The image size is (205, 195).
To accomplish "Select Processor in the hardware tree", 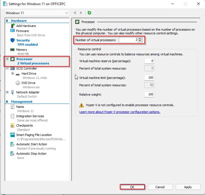I will [x=24, y=59].
